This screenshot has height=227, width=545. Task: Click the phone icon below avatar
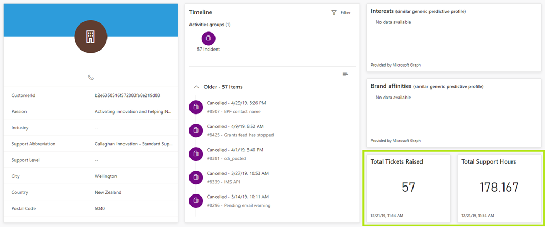click(x=90, y=77)
